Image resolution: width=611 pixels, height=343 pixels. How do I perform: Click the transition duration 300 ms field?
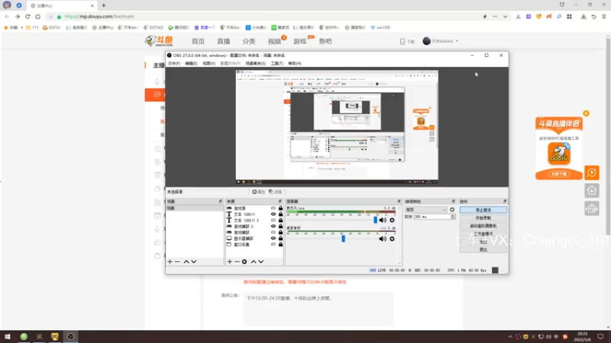(432, 216)
